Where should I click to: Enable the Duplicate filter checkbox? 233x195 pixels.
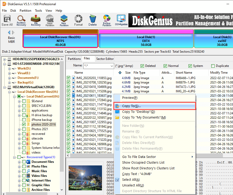point(213,66)
